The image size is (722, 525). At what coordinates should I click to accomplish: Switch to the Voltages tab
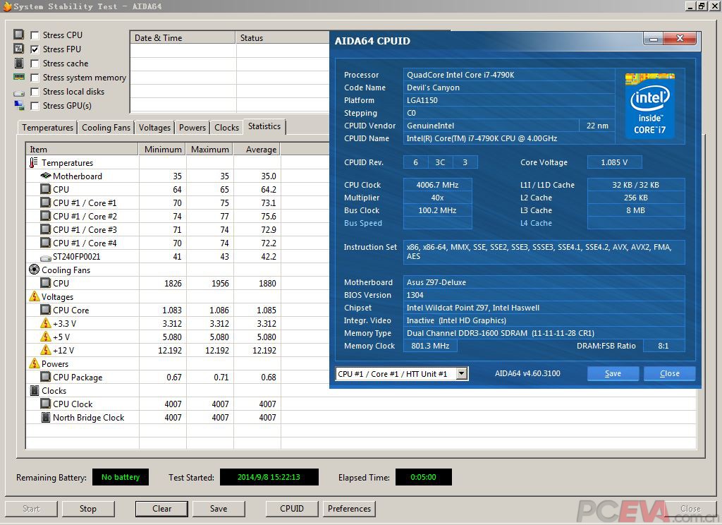(154, 128)
